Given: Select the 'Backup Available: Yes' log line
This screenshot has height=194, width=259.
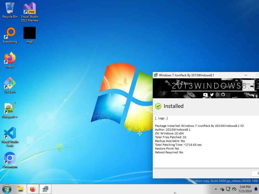Looking at the screenshot, I should click(x=170, y=141).
